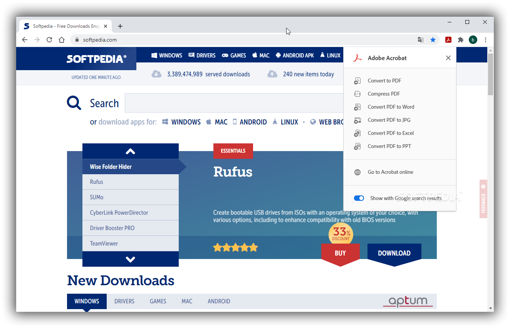The image size is (510, 328).
Task: Click the address bar showing softpedia.com
Action: pos(247,40)
